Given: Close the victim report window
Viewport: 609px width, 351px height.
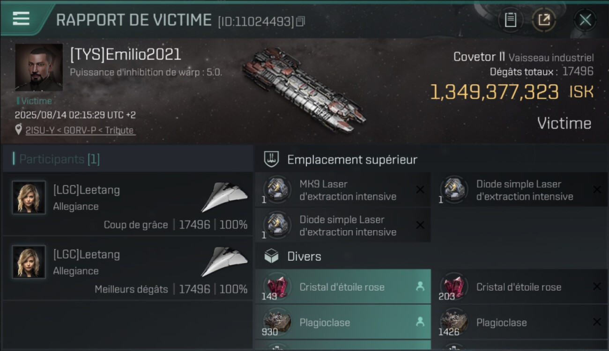Looking at the screenshot, I should [585, 20].
